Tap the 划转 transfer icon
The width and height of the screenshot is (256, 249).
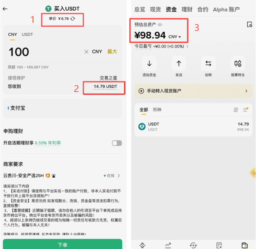[208, 63]
